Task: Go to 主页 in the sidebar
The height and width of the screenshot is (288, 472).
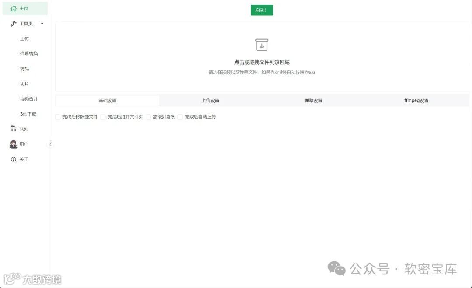Action: click(25, 8)
